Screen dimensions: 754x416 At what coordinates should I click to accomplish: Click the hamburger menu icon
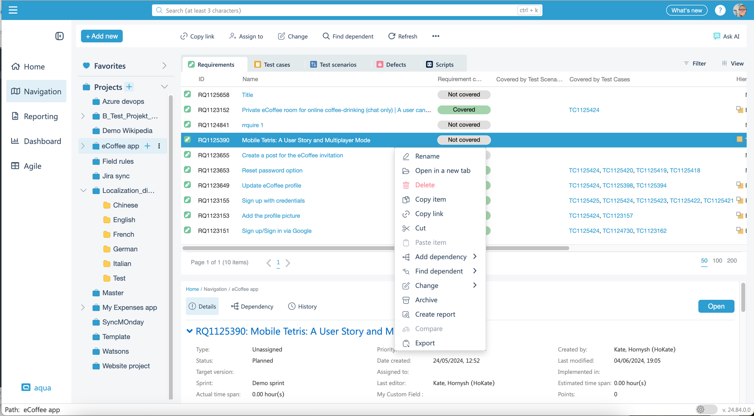coord(13,10)
